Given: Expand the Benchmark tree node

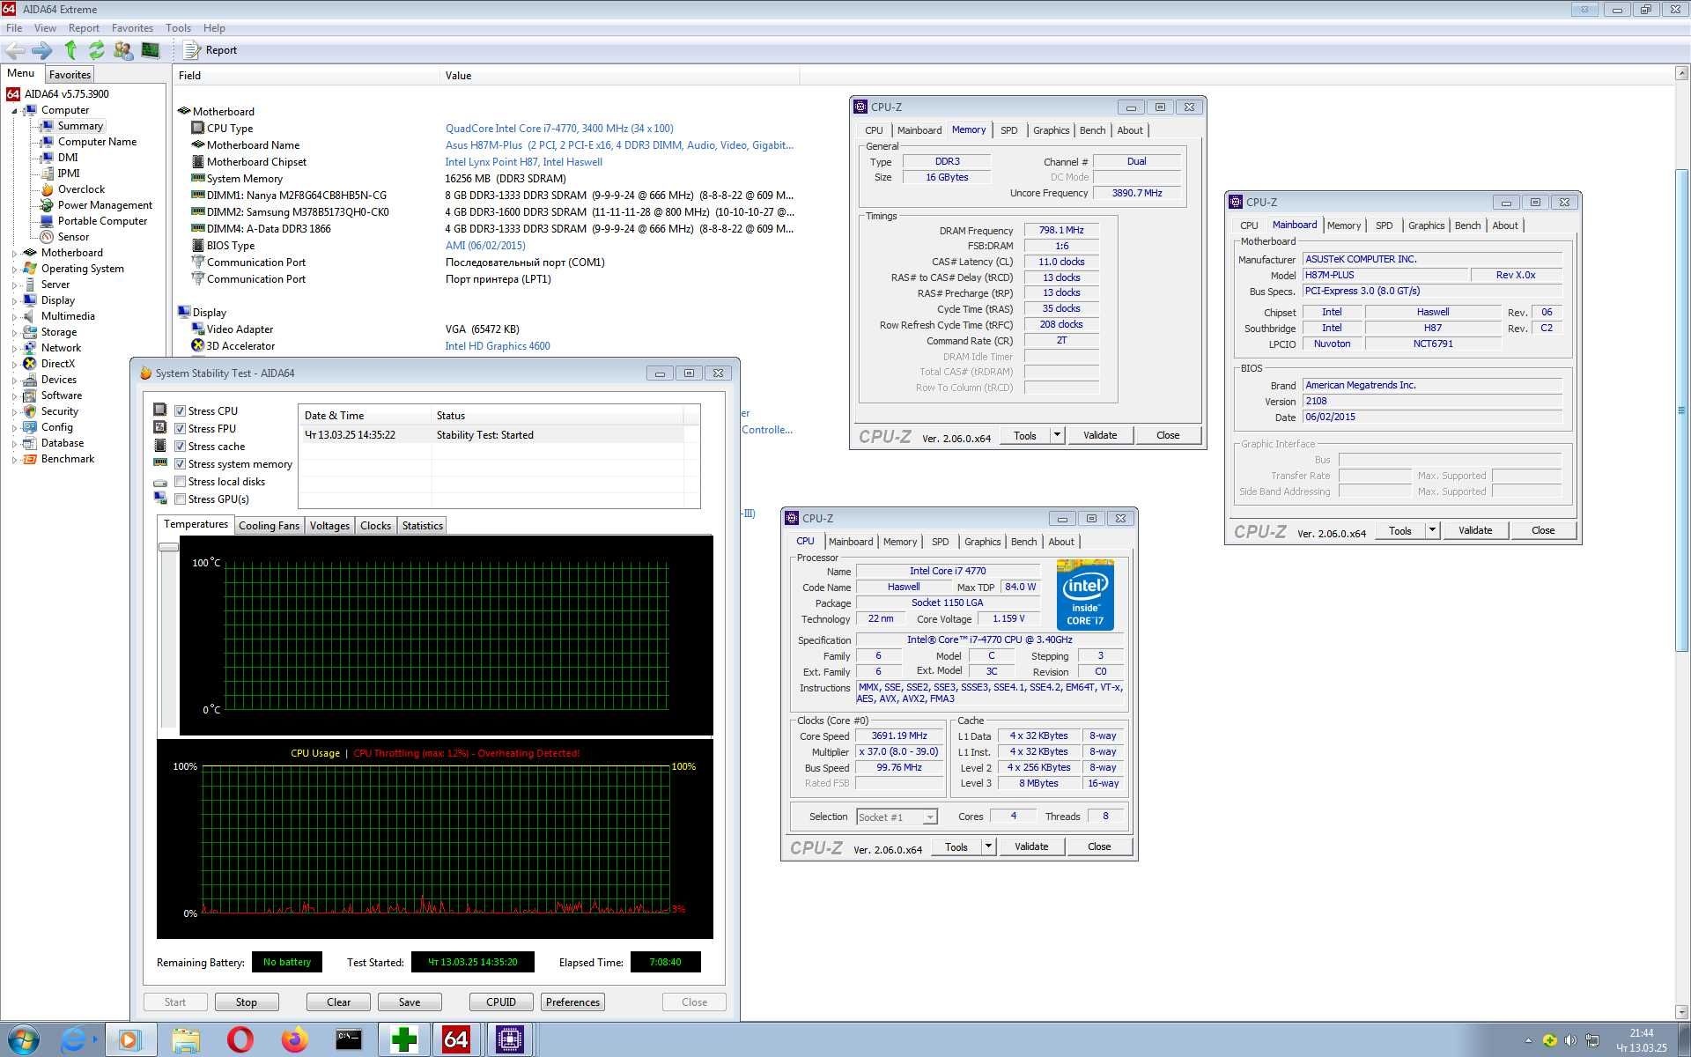Looking at the screenshot, I should (14, 460).
